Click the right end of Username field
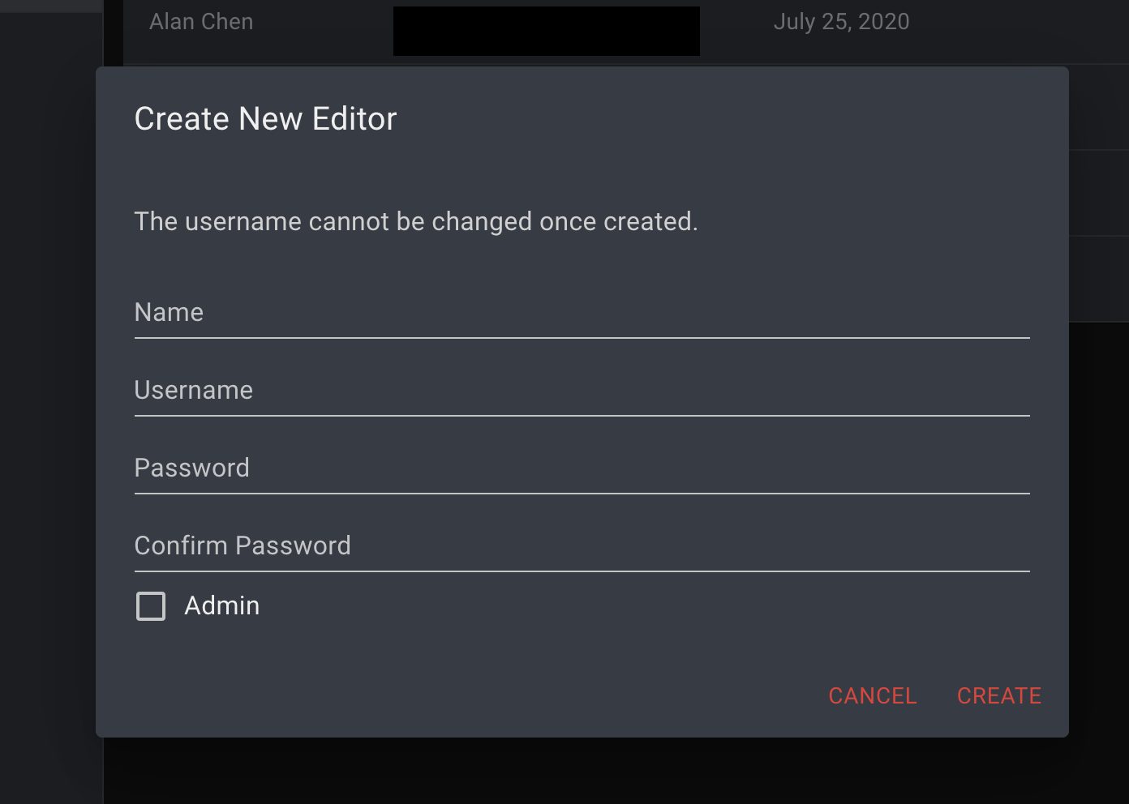The height and width of the screenshot is (804, 1129). click(1006, 391)
